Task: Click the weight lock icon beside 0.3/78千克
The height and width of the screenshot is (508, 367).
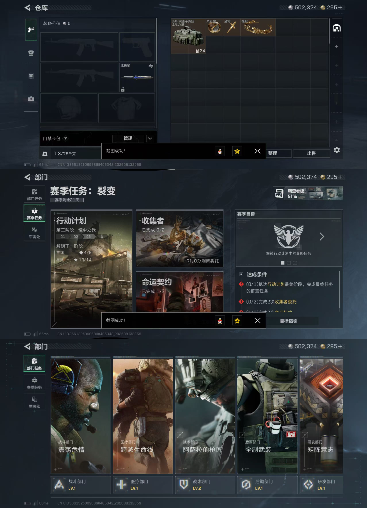Action: pyautogui.click(x=45, y=153)
